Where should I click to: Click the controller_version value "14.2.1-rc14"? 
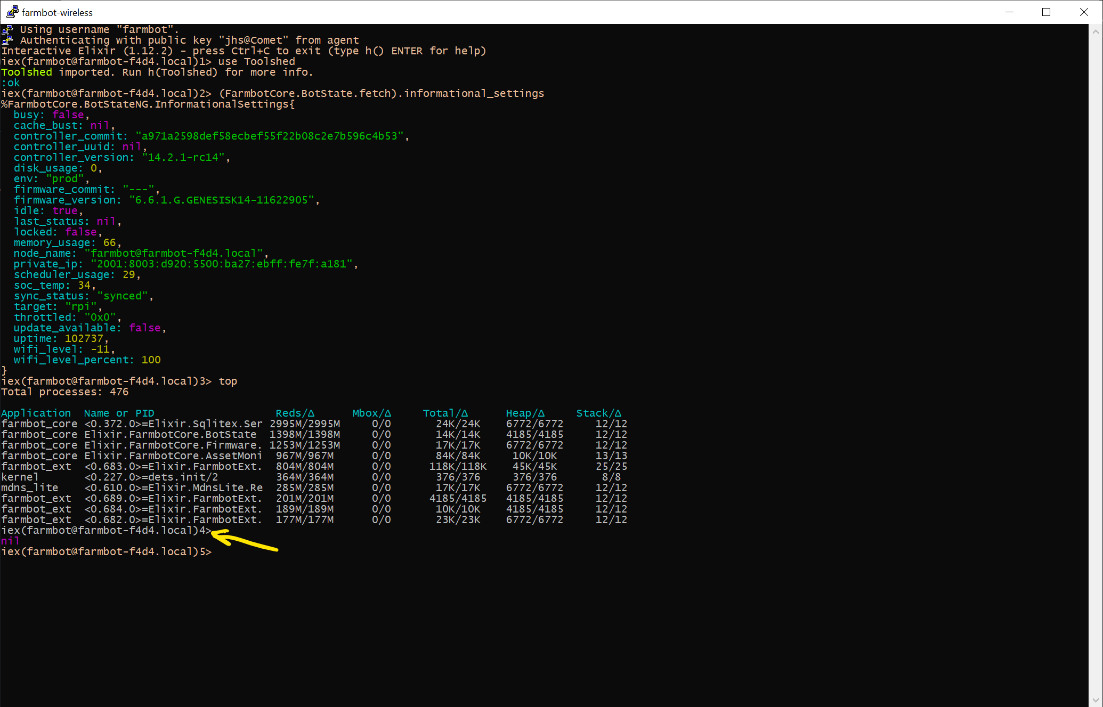click(x=183, y=158)
